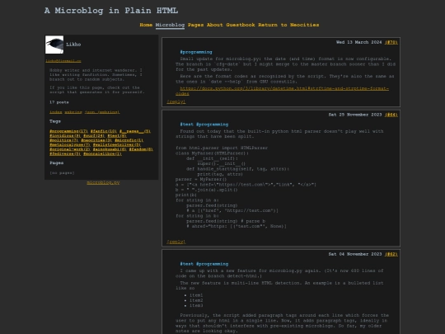Viewport: 445px width, 334px height.
Task: Open post permalink (#62)
Action: (391, 254)
